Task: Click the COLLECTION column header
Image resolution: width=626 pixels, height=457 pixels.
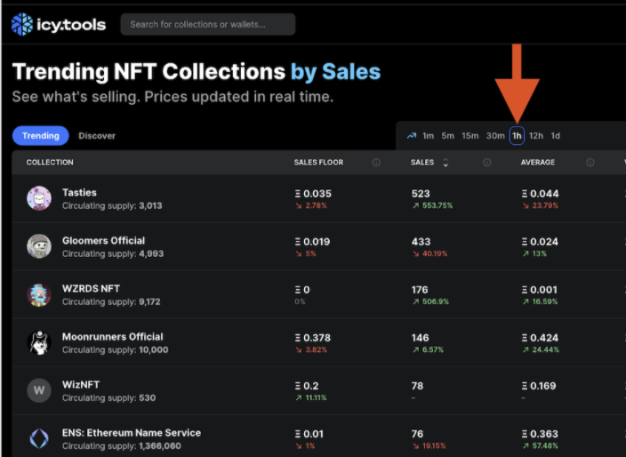Action: (50, 163)
